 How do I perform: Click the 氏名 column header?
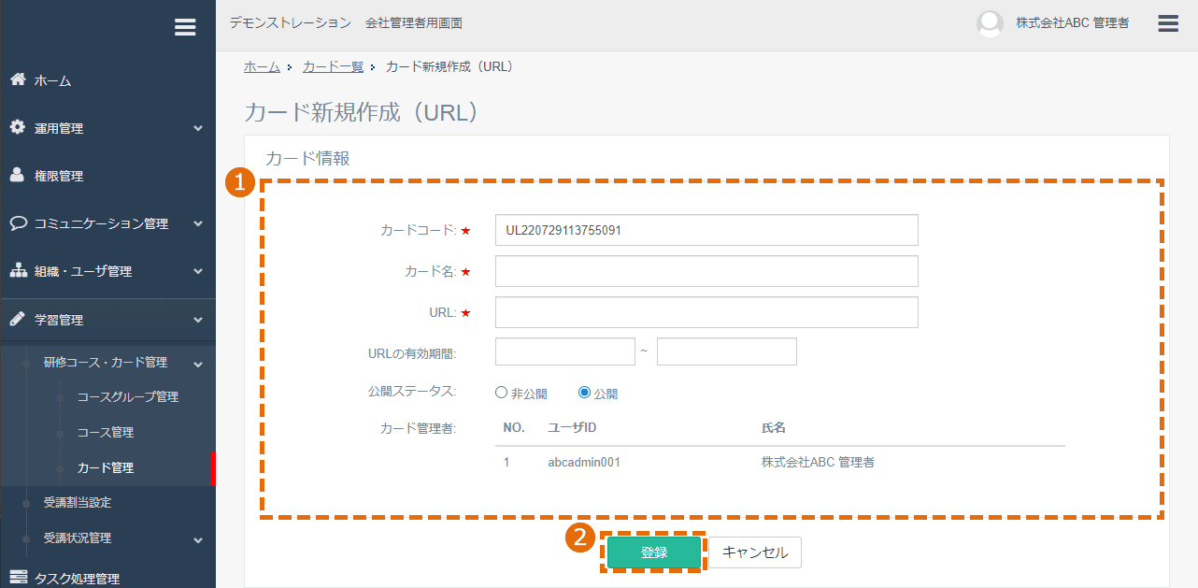(x=773, y=427)
